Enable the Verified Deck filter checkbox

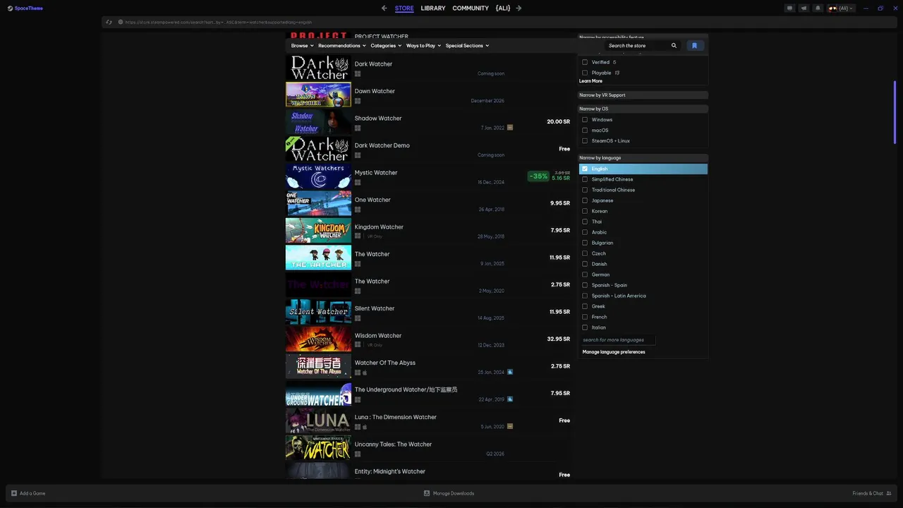pyautogui.click(x=585, y=62)
